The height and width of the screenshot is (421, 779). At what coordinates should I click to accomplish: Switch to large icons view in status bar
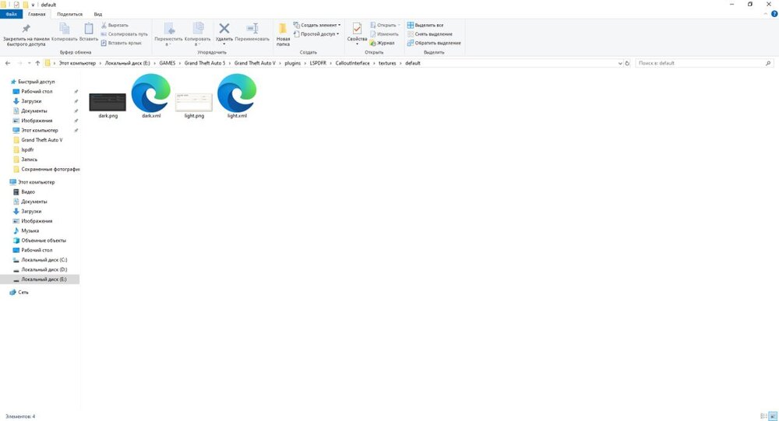(773, 416)
